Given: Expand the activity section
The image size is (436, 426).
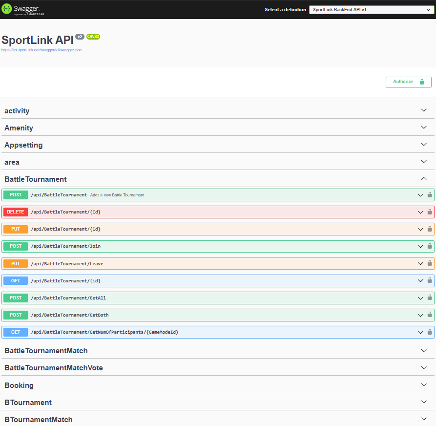Looking at the screenshot, I should click(424, 110).
